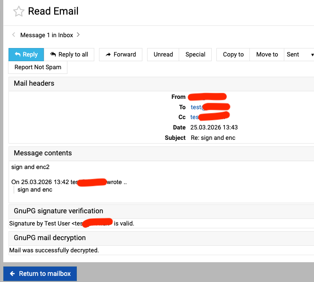Click the Mail headers section title

coord(34,83)
